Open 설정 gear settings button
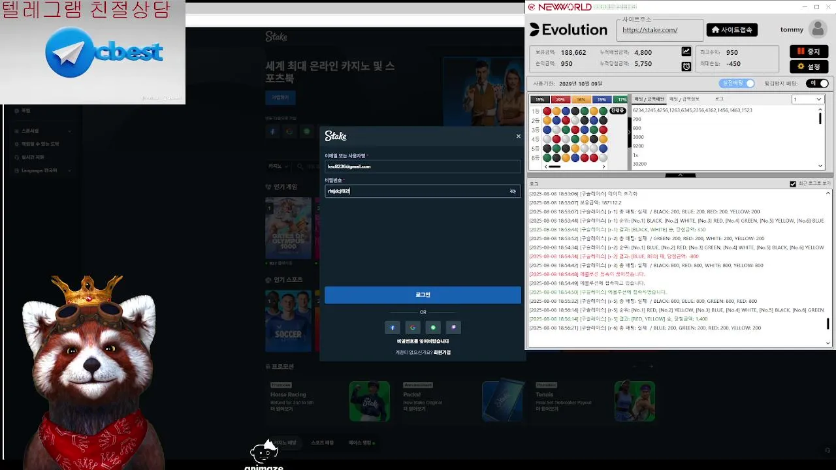Viewport: 836px width, 470px height. [809, 67]
